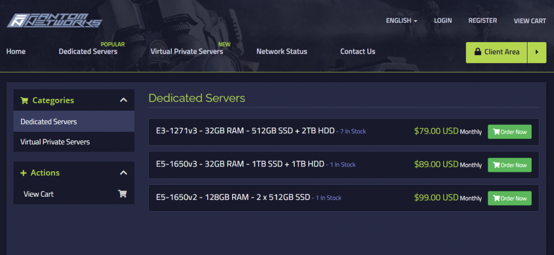Open the Contact Us page
The image size is (554, 255).
point(358,51)
